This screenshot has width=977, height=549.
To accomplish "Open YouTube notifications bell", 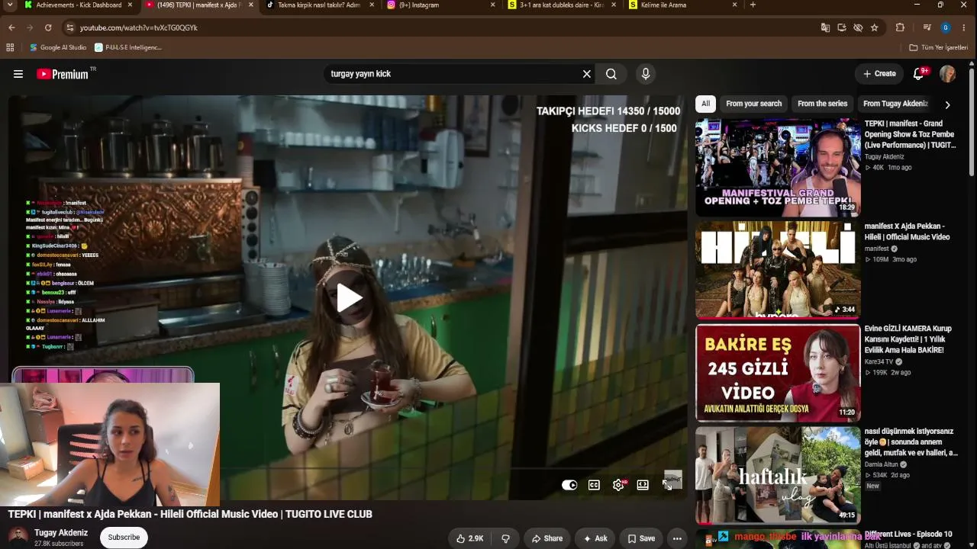I will [x=919, y=74].
